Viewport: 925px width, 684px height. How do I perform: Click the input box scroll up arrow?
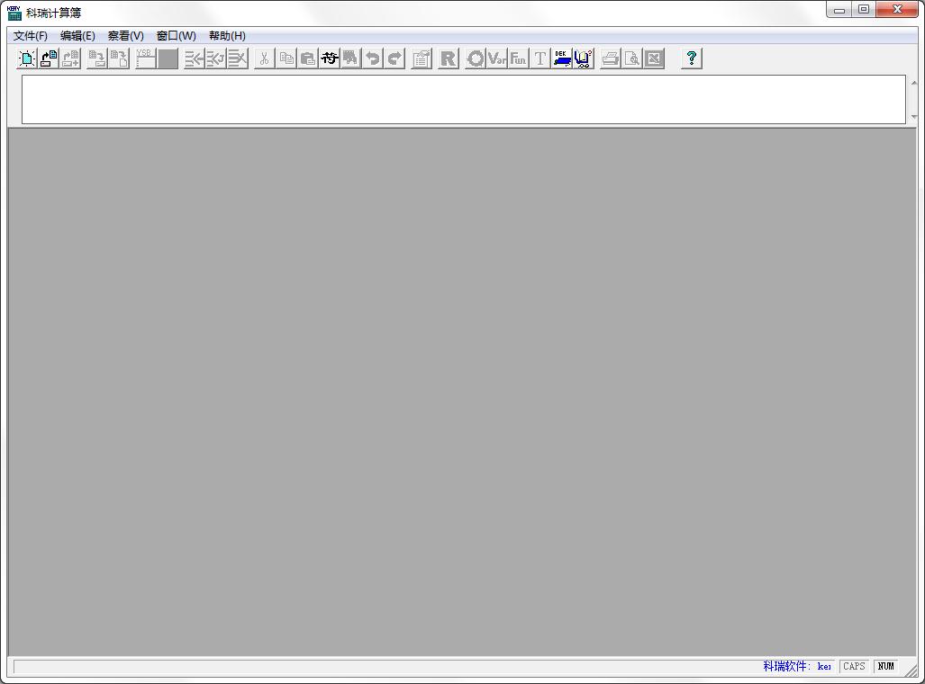(914, 84)
